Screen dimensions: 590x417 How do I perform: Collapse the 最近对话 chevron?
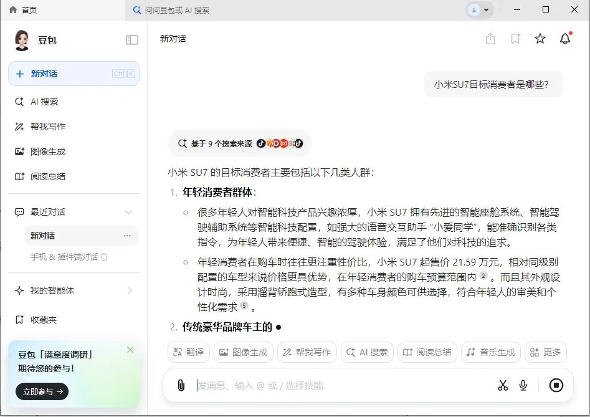pos(128,213)
